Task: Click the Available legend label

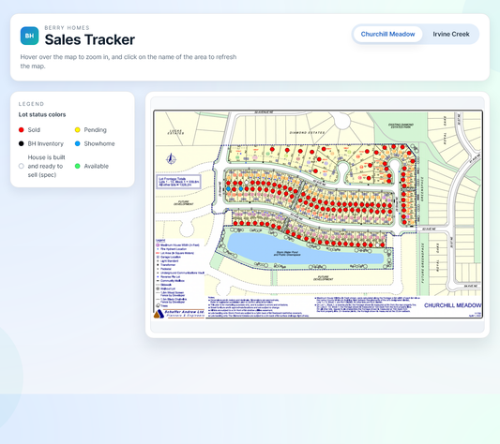Action: [97, 166]
